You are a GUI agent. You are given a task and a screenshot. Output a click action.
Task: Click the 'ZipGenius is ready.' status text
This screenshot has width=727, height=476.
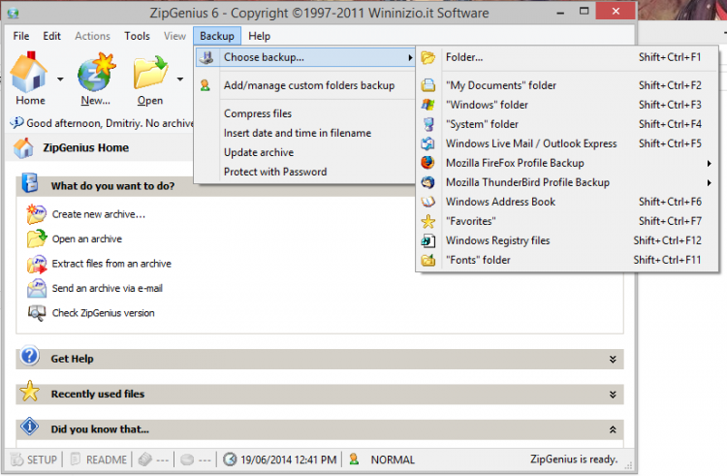point(574,459)
